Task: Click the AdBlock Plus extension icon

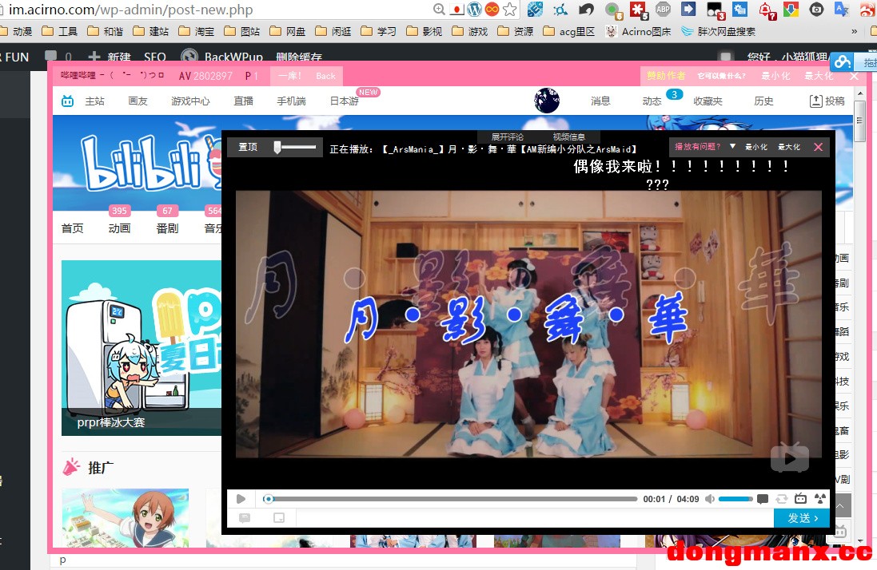Action: 663,10
